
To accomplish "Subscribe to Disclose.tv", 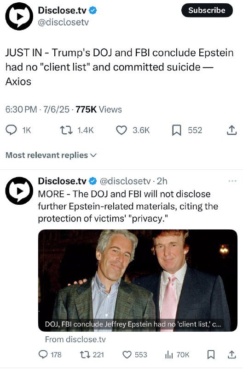I will click(207, 10).
